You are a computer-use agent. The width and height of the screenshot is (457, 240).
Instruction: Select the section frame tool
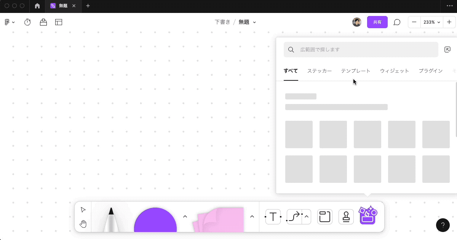(325, 217)
